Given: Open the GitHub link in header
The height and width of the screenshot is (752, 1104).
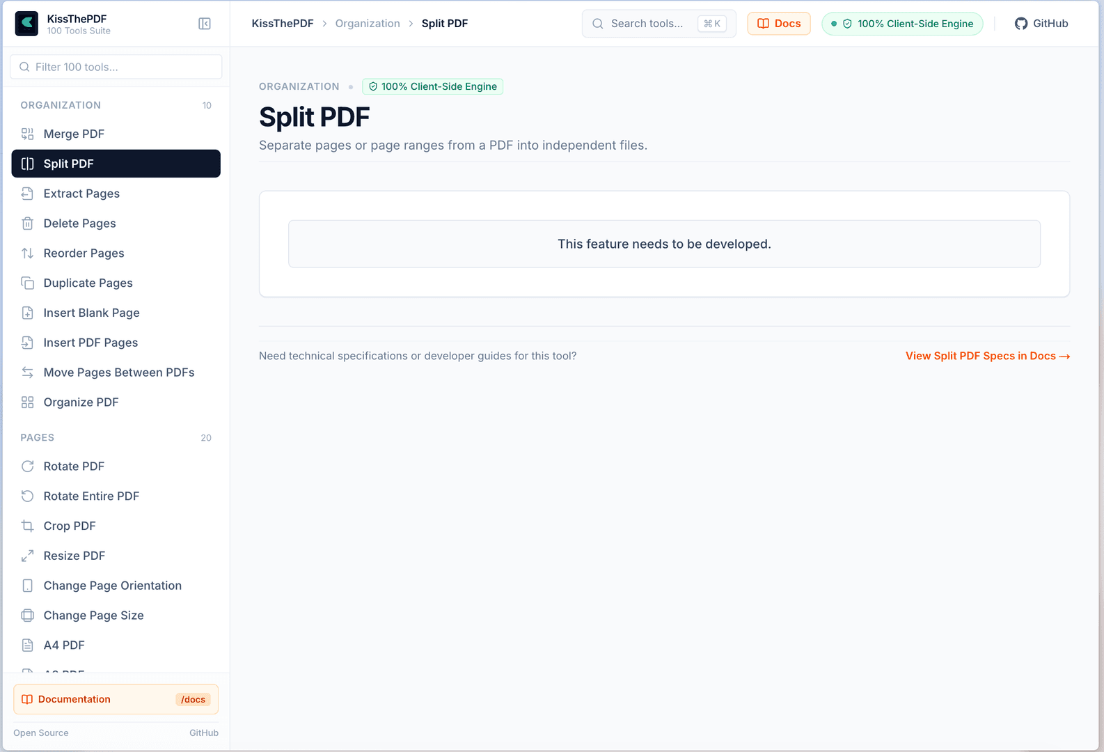Looking at the screenshot, I should click(x=1041, y=24).
